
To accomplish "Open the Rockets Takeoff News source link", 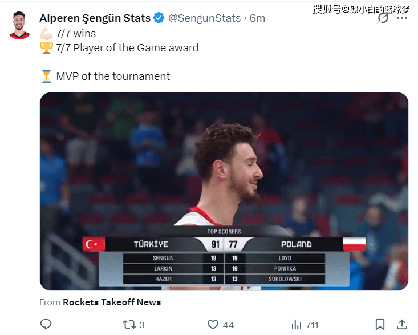I will pyautogui.click(x=112, y=302).
